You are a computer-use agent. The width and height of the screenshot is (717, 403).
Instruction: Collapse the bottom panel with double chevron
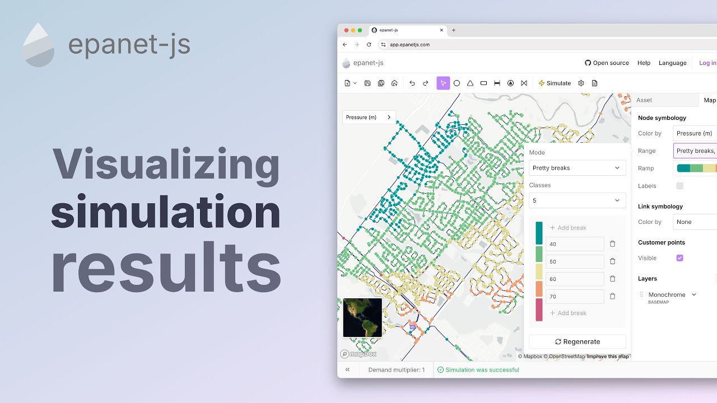click(347, 369)
